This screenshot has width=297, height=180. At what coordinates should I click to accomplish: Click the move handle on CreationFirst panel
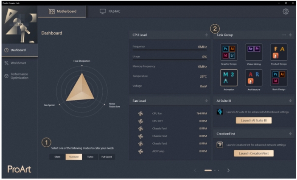click(x=290, y=134)
